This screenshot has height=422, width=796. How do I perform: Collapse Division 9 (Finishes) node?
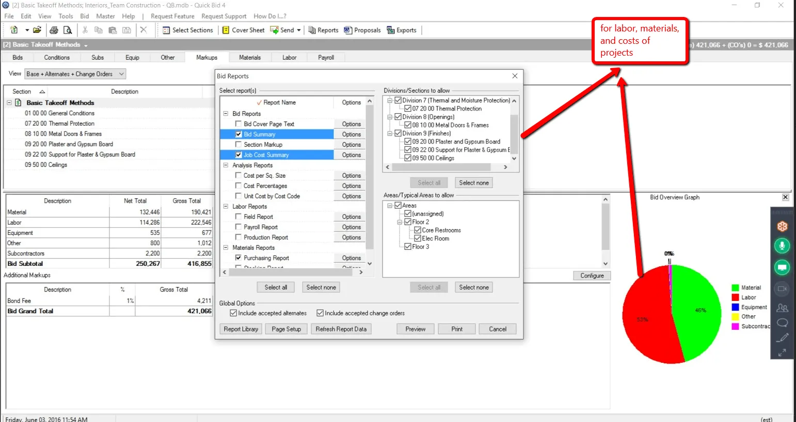tap(390, 133)
